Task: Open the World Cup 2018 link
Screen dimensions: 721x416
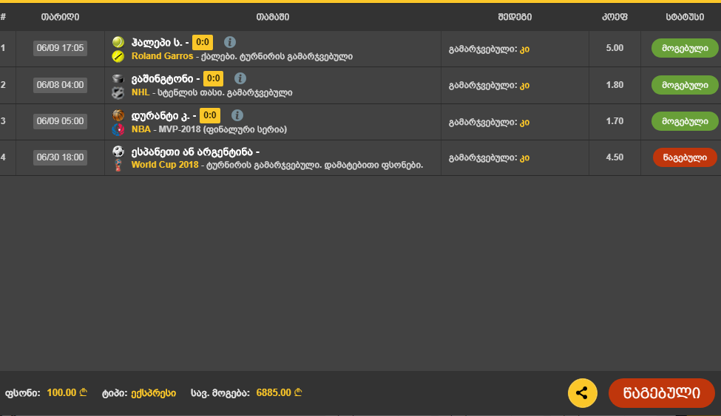Action: 165,165
